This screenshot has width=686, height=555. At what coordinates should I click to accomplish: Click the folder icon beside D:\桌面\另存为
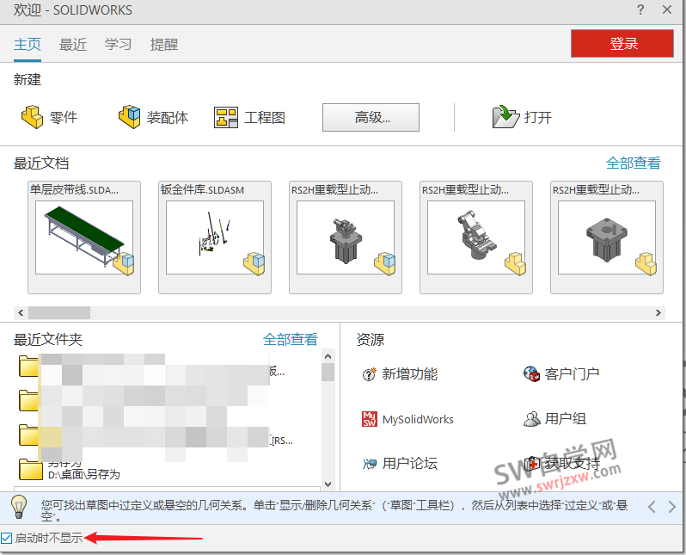[x=31, y=469]
